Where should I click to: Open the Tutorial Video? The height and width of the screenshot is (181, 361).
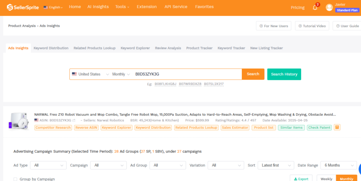coord(312,26)
